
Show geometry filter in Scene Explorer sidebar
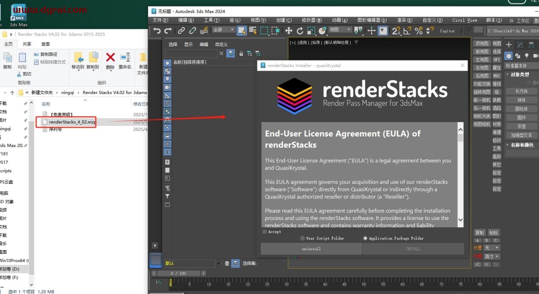[x=167, y=63]
